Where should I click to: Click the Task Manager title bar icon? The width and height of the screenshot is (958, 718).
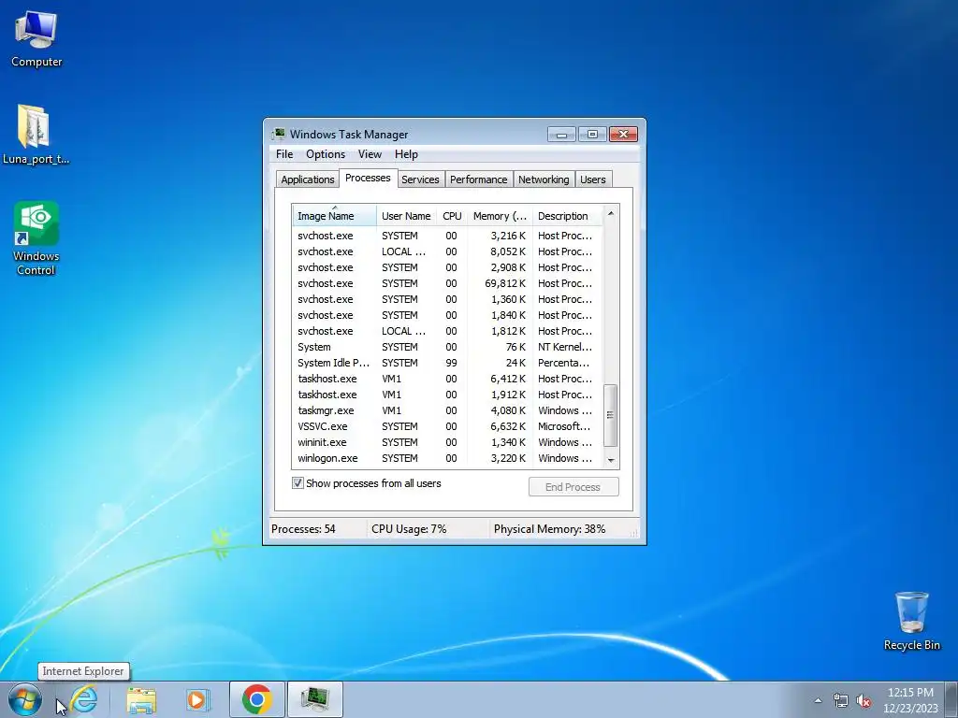point(279,134)
